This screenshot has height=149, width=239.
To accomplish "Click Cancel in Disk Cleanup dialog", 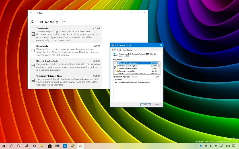I will pos(156,104).
